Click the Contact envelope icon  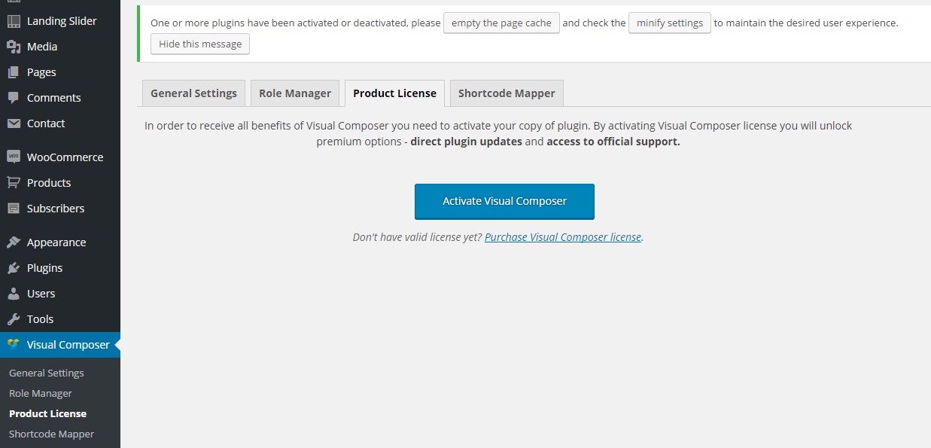coord(13,123)
